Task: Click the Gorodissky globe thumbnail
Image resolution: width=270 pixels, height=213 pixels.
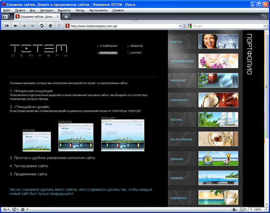Action: (218, 100)
